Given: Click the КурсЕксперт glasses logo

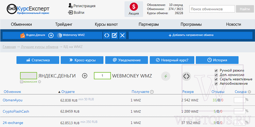Looking at the screenshot, I should (x=12, y=9).
